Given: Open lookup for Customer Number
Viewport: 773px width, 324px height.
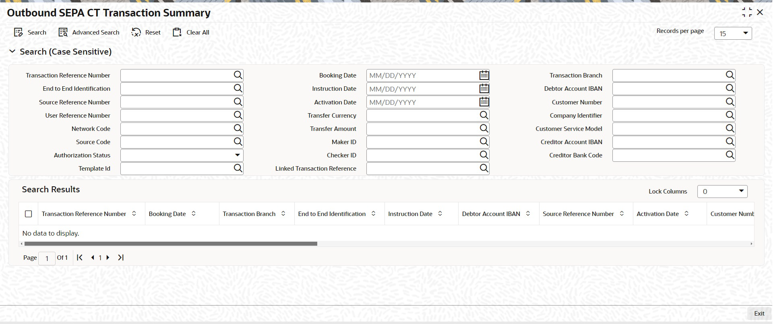Looking at the screenshot, I should (x=730, y=102).
